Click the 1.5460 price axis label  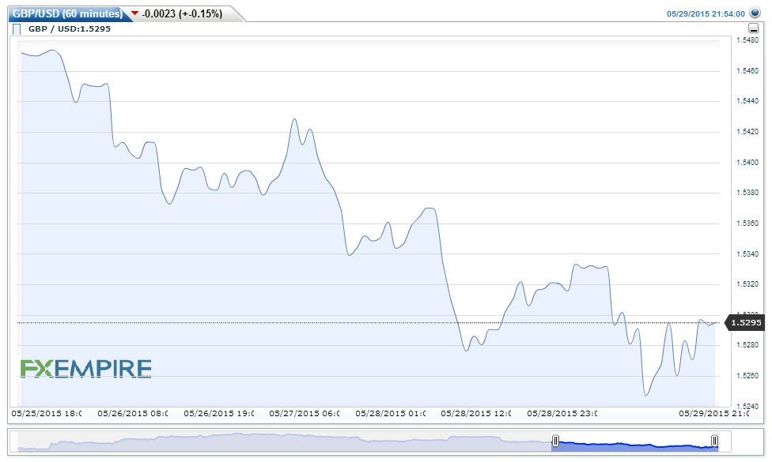(747, 71)
